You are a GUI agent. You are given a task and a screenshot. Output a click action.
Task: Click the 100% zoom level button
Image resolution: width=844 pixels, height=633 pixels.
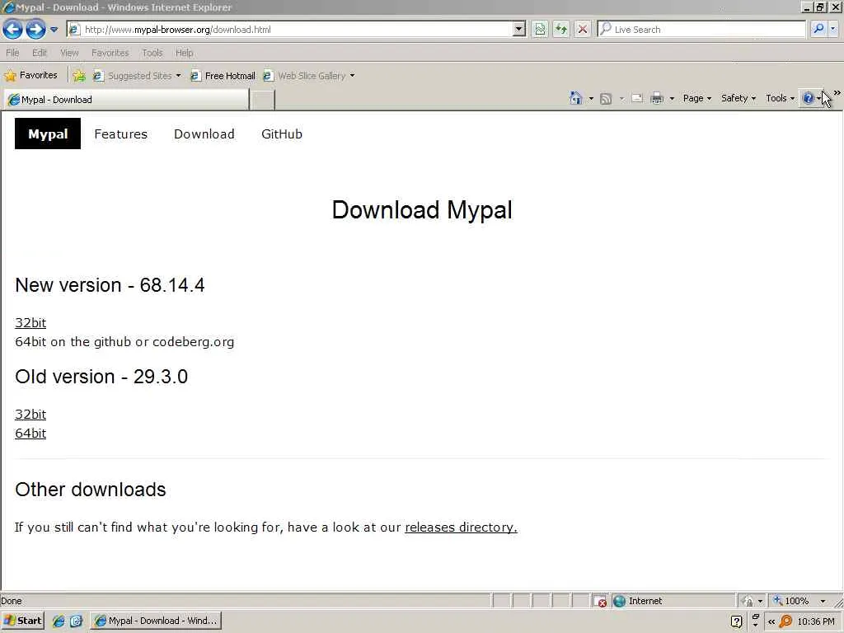[791, 601]
